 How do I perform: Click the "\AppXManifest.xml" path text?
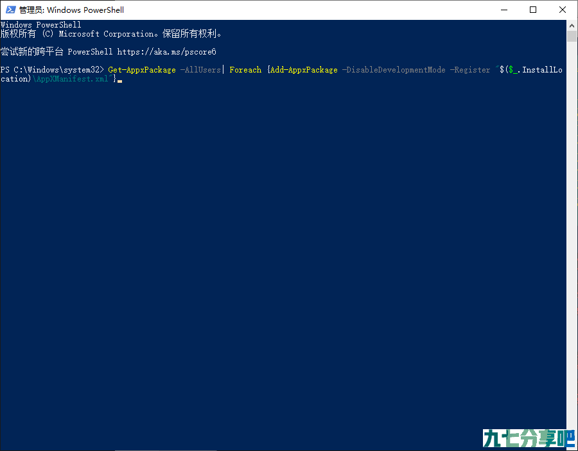tap(71, 79)
